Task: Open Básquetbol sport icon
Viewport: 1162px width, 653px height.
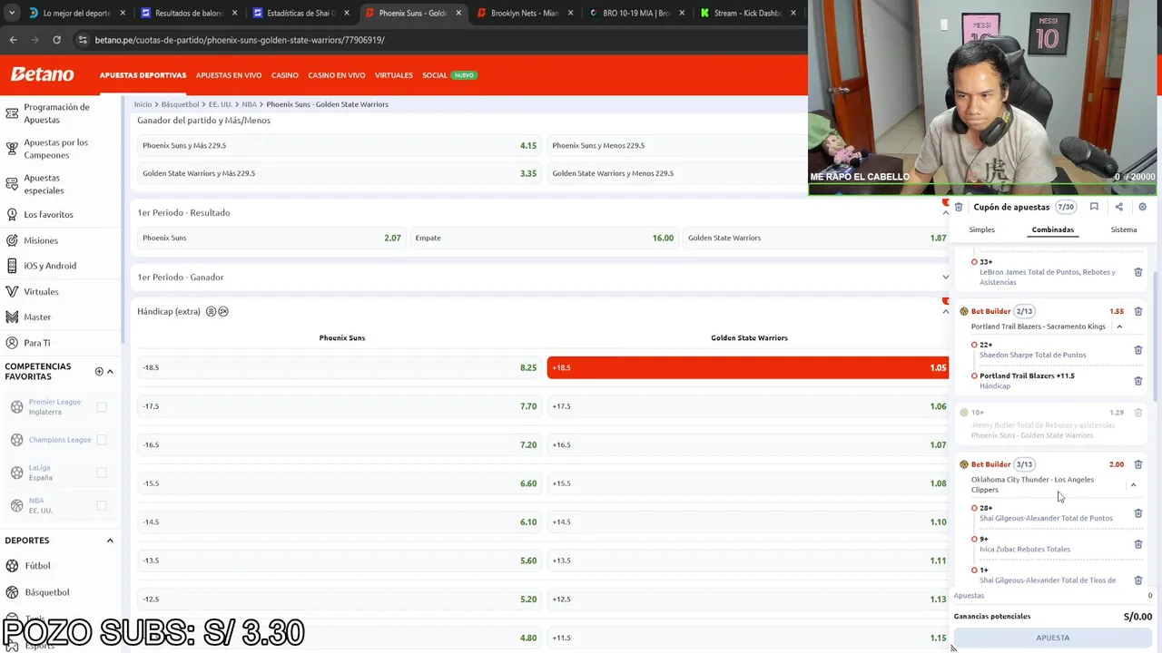Action: tap(12, 592)
